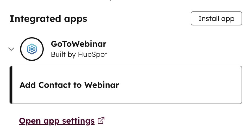Click the Built by HubSpot subtitle
This screenshot has width=251, height=139.
(x=79, y=54)
